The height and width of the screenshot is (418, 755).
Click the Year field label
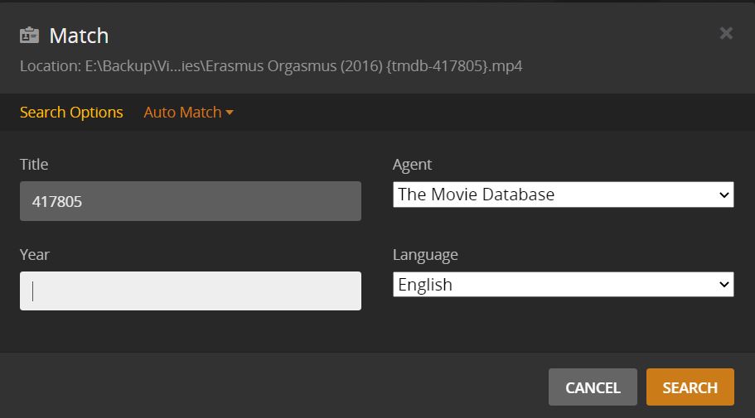35,255
